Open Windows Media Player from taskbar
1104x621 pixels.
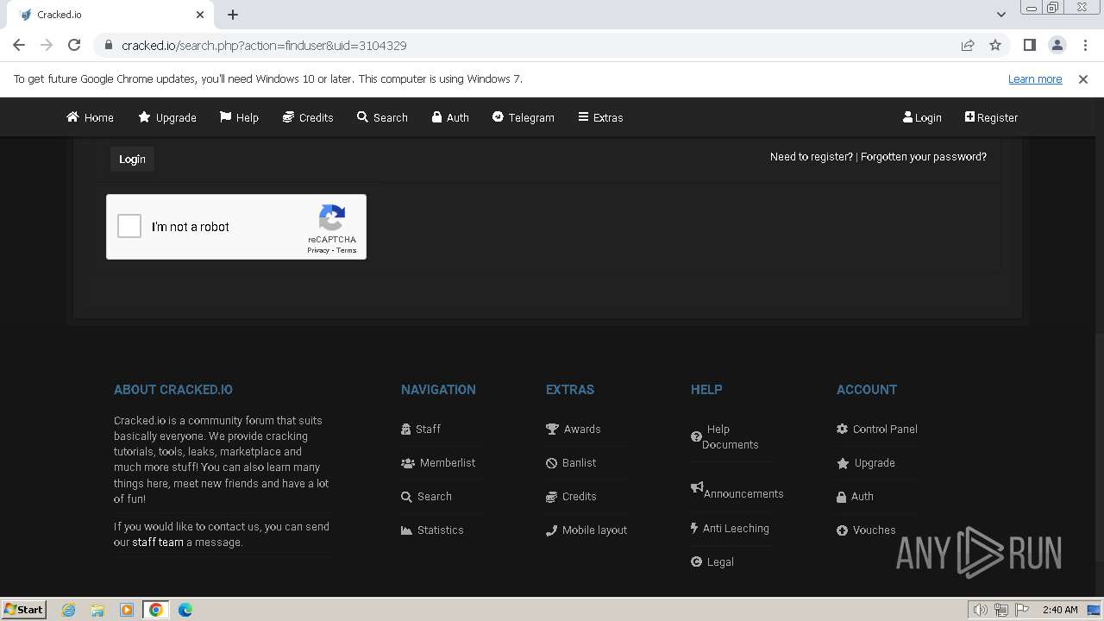(x=127, y=610)
